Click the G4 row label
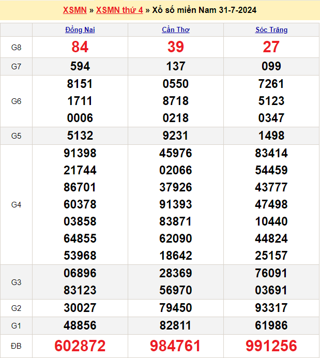320x358 pixels. pos(16,205)
